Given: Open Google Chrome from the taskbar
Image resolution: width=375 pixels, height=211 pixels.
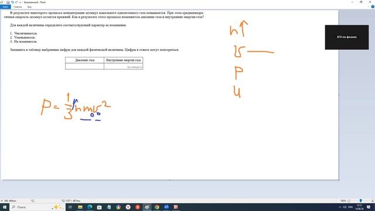Looking at the screenshot, I should (x=157, y=207).
